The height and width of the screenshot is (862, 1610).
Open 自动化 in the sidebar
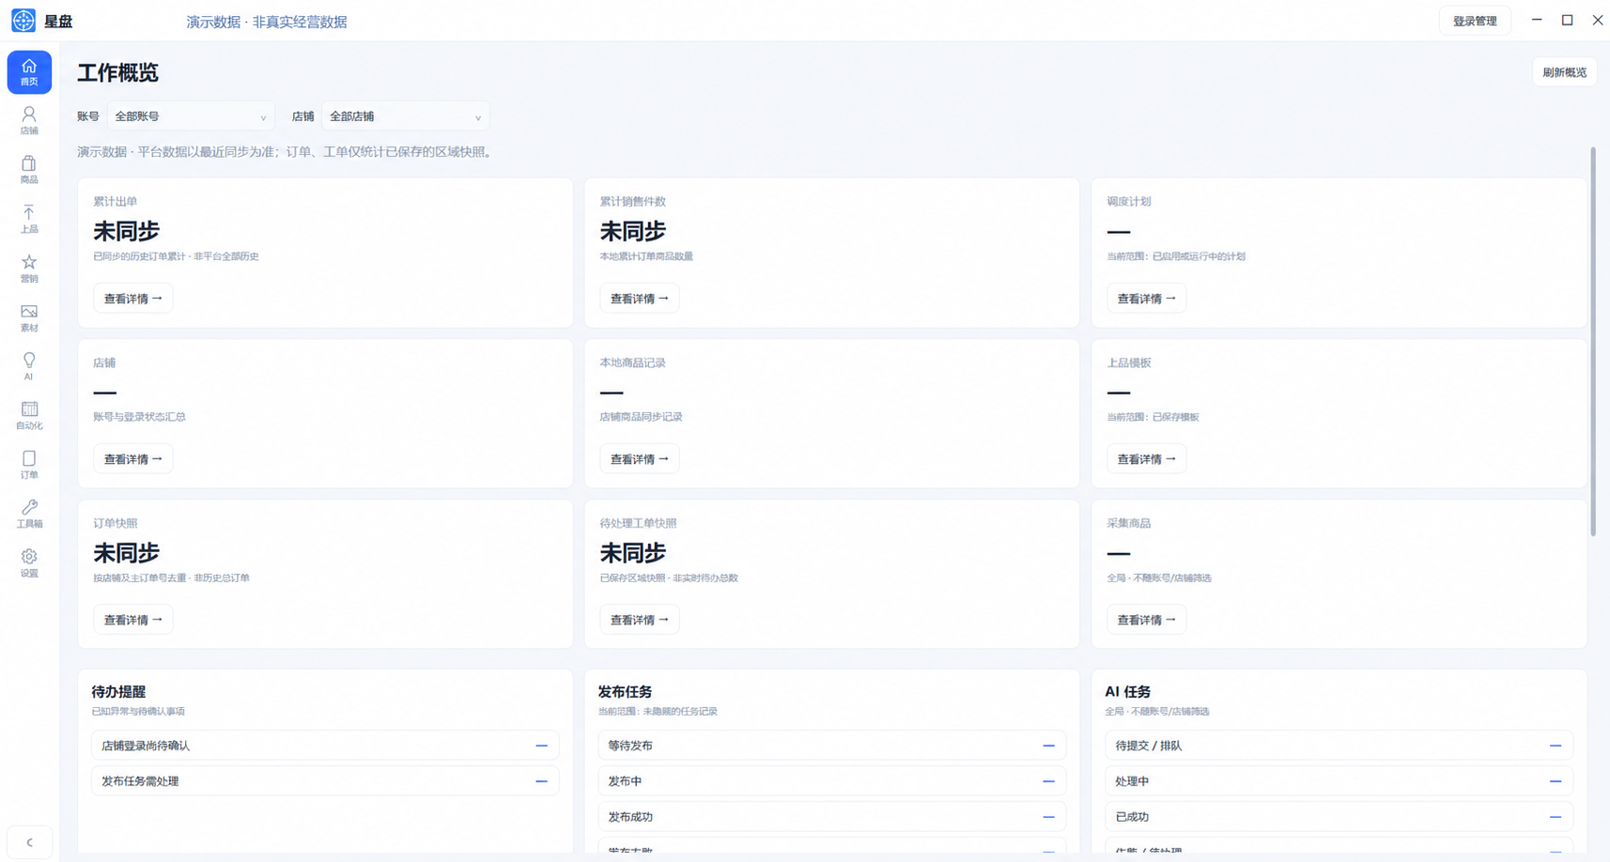tap(29, 415)
